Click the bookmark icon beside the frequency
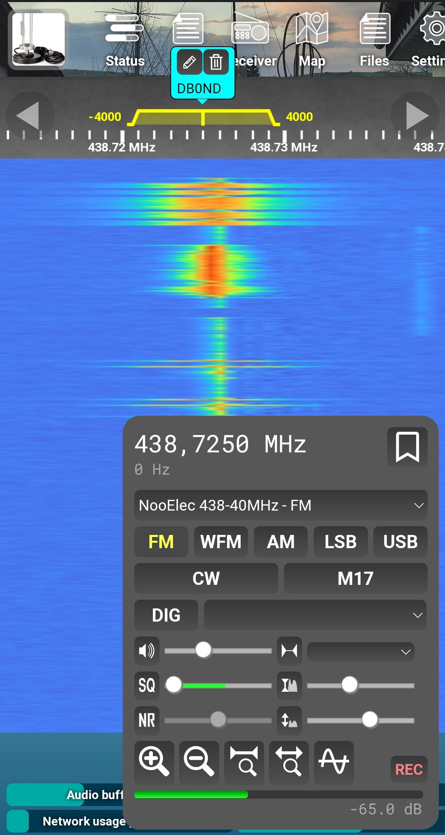 click(407, 447)
